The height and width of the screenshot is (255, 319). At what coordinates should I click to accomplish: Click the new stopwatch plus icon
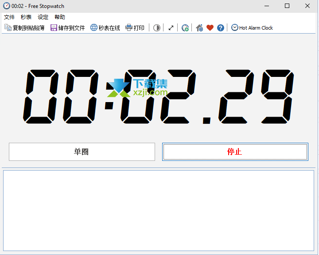[185, 28]
